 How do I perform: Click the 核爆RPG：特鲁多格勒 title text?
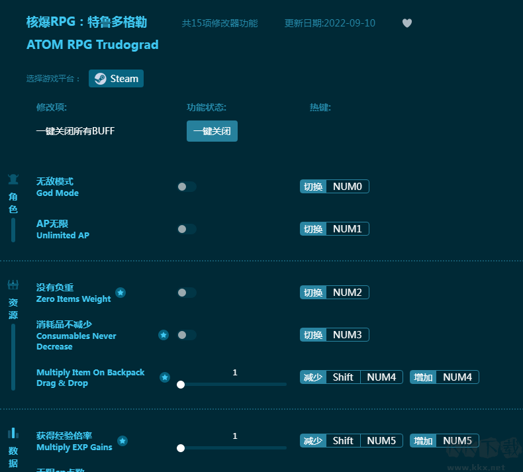pos(87,23)
